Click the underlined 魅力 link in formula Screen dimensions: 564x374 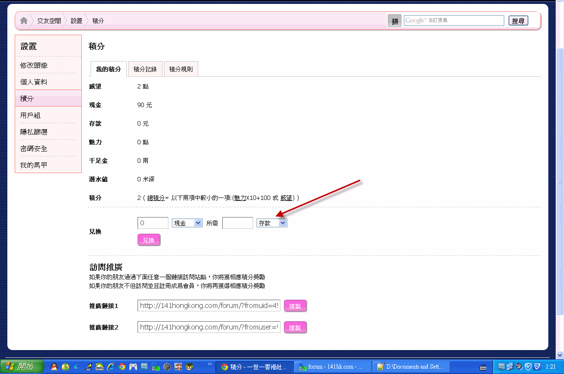click(x=240, y=198)
